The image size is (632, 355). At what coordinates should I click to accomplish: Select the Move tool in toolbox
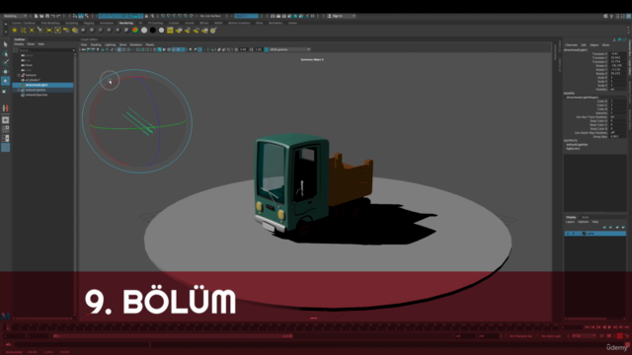click(x=5, y=72)
